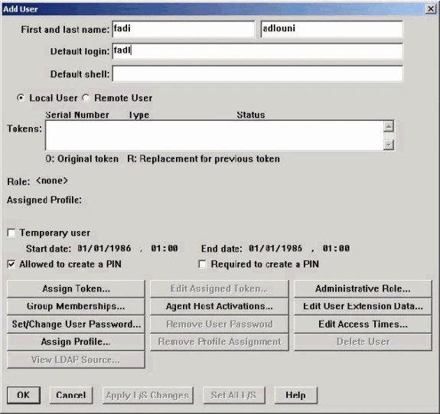Click the Assigned Profile label
Screen dimensions: 440x414
coord(44,200)
